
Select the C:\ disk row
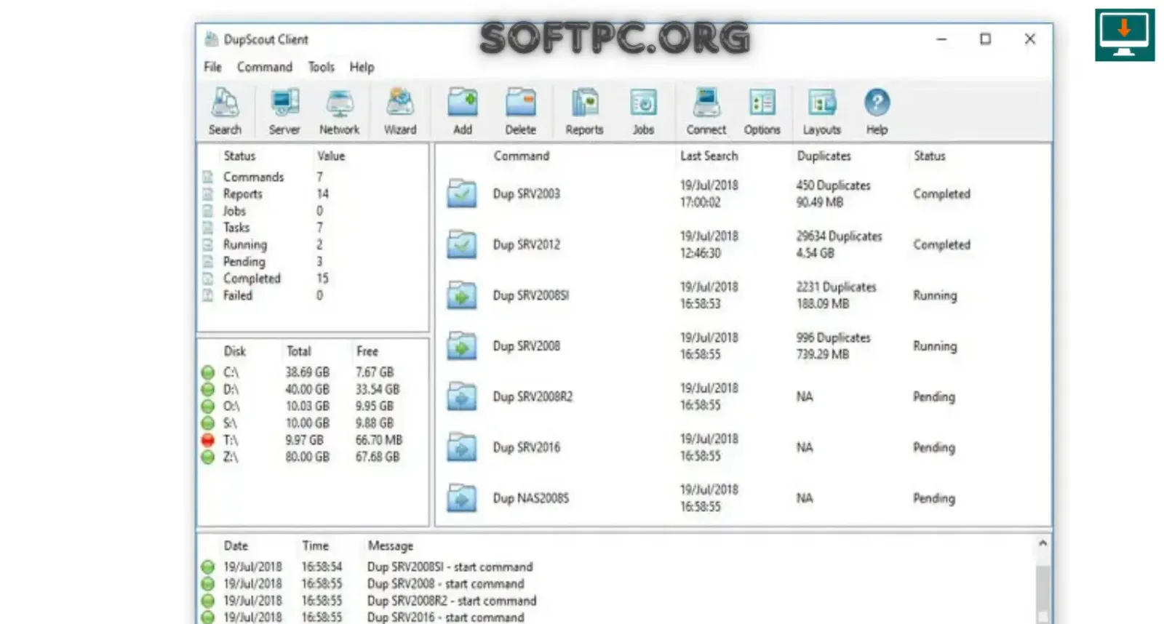(313, 372)
